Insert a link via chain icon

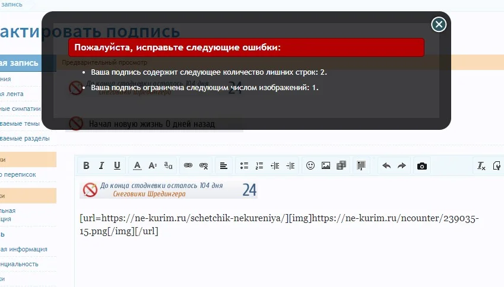click(188, 165)
